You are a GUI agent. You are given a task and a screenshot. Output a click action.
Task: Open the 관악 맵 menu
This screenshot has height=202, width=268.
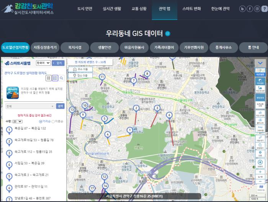164,9
